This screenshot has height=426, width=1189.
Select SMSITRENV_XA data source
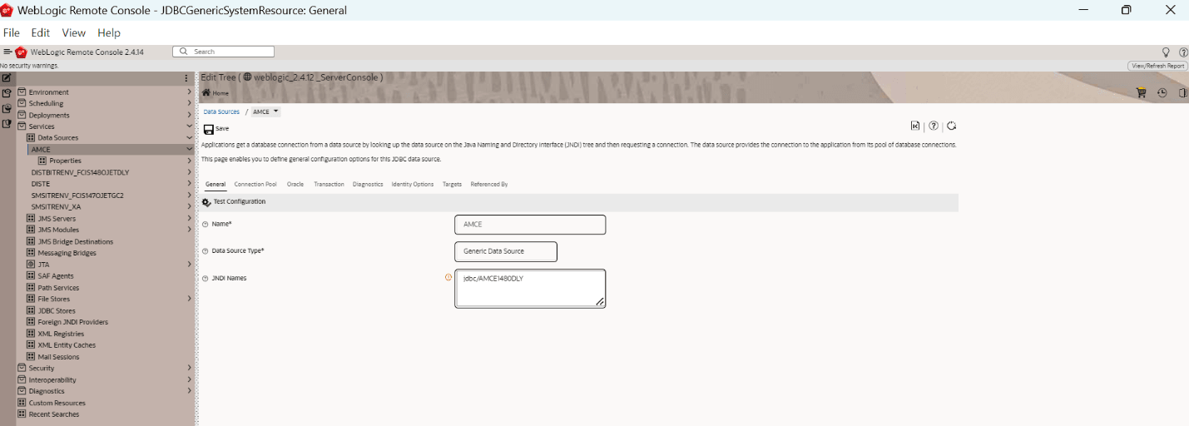(56, 207)
